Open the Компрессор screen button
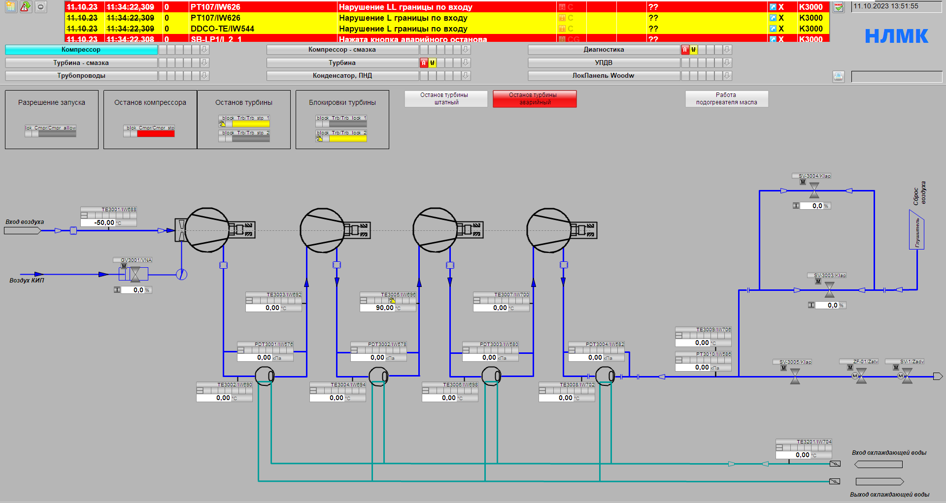The height and width of the screenshot is (503, 946). tap(81, 49)
